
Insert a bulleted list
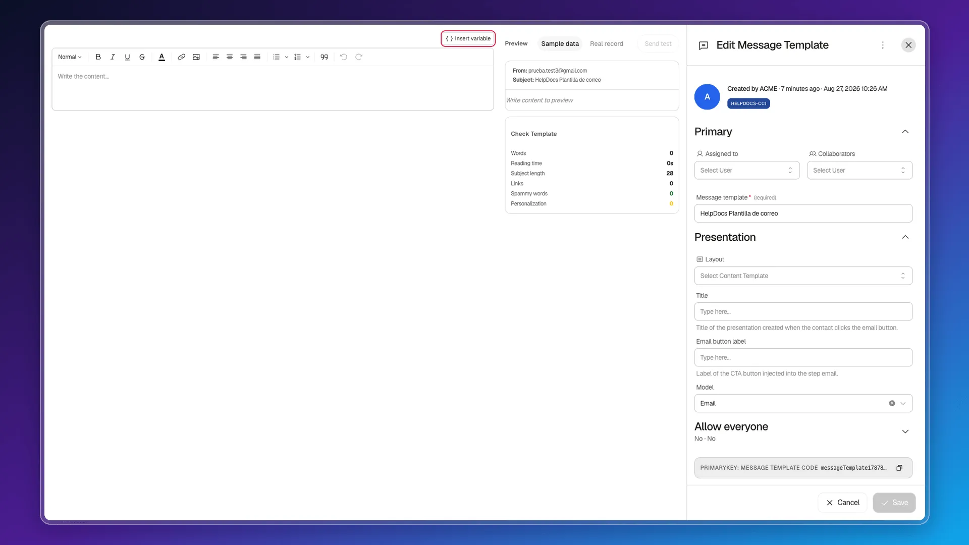coord(276,57)
